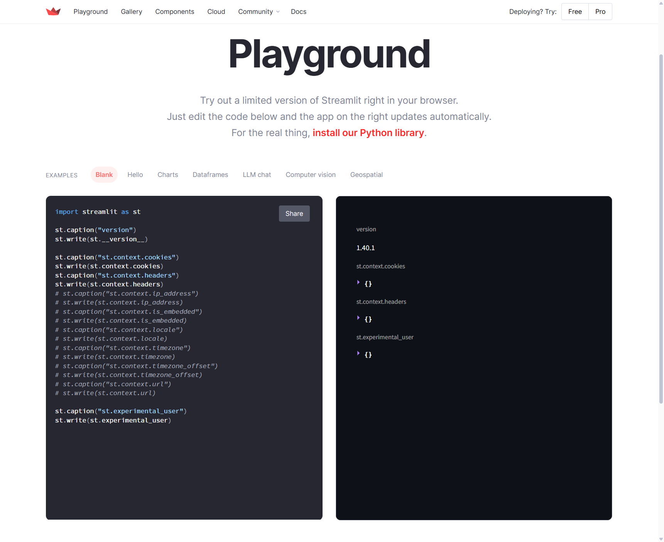
Task: Switch to the Charts example
Action: coord(167,175)
